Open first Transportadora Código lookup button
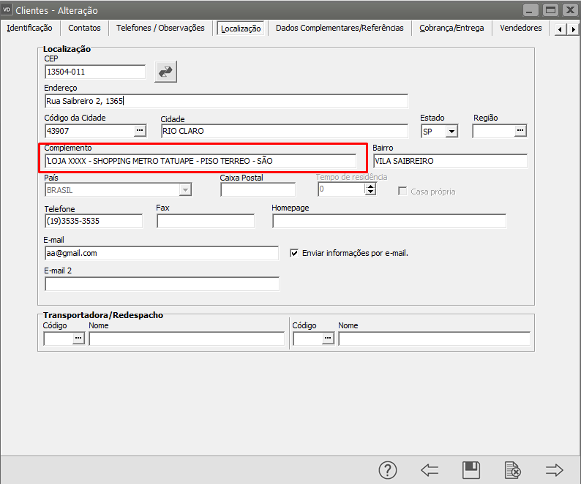Viewport: 581px width, 484px height. 78,339
